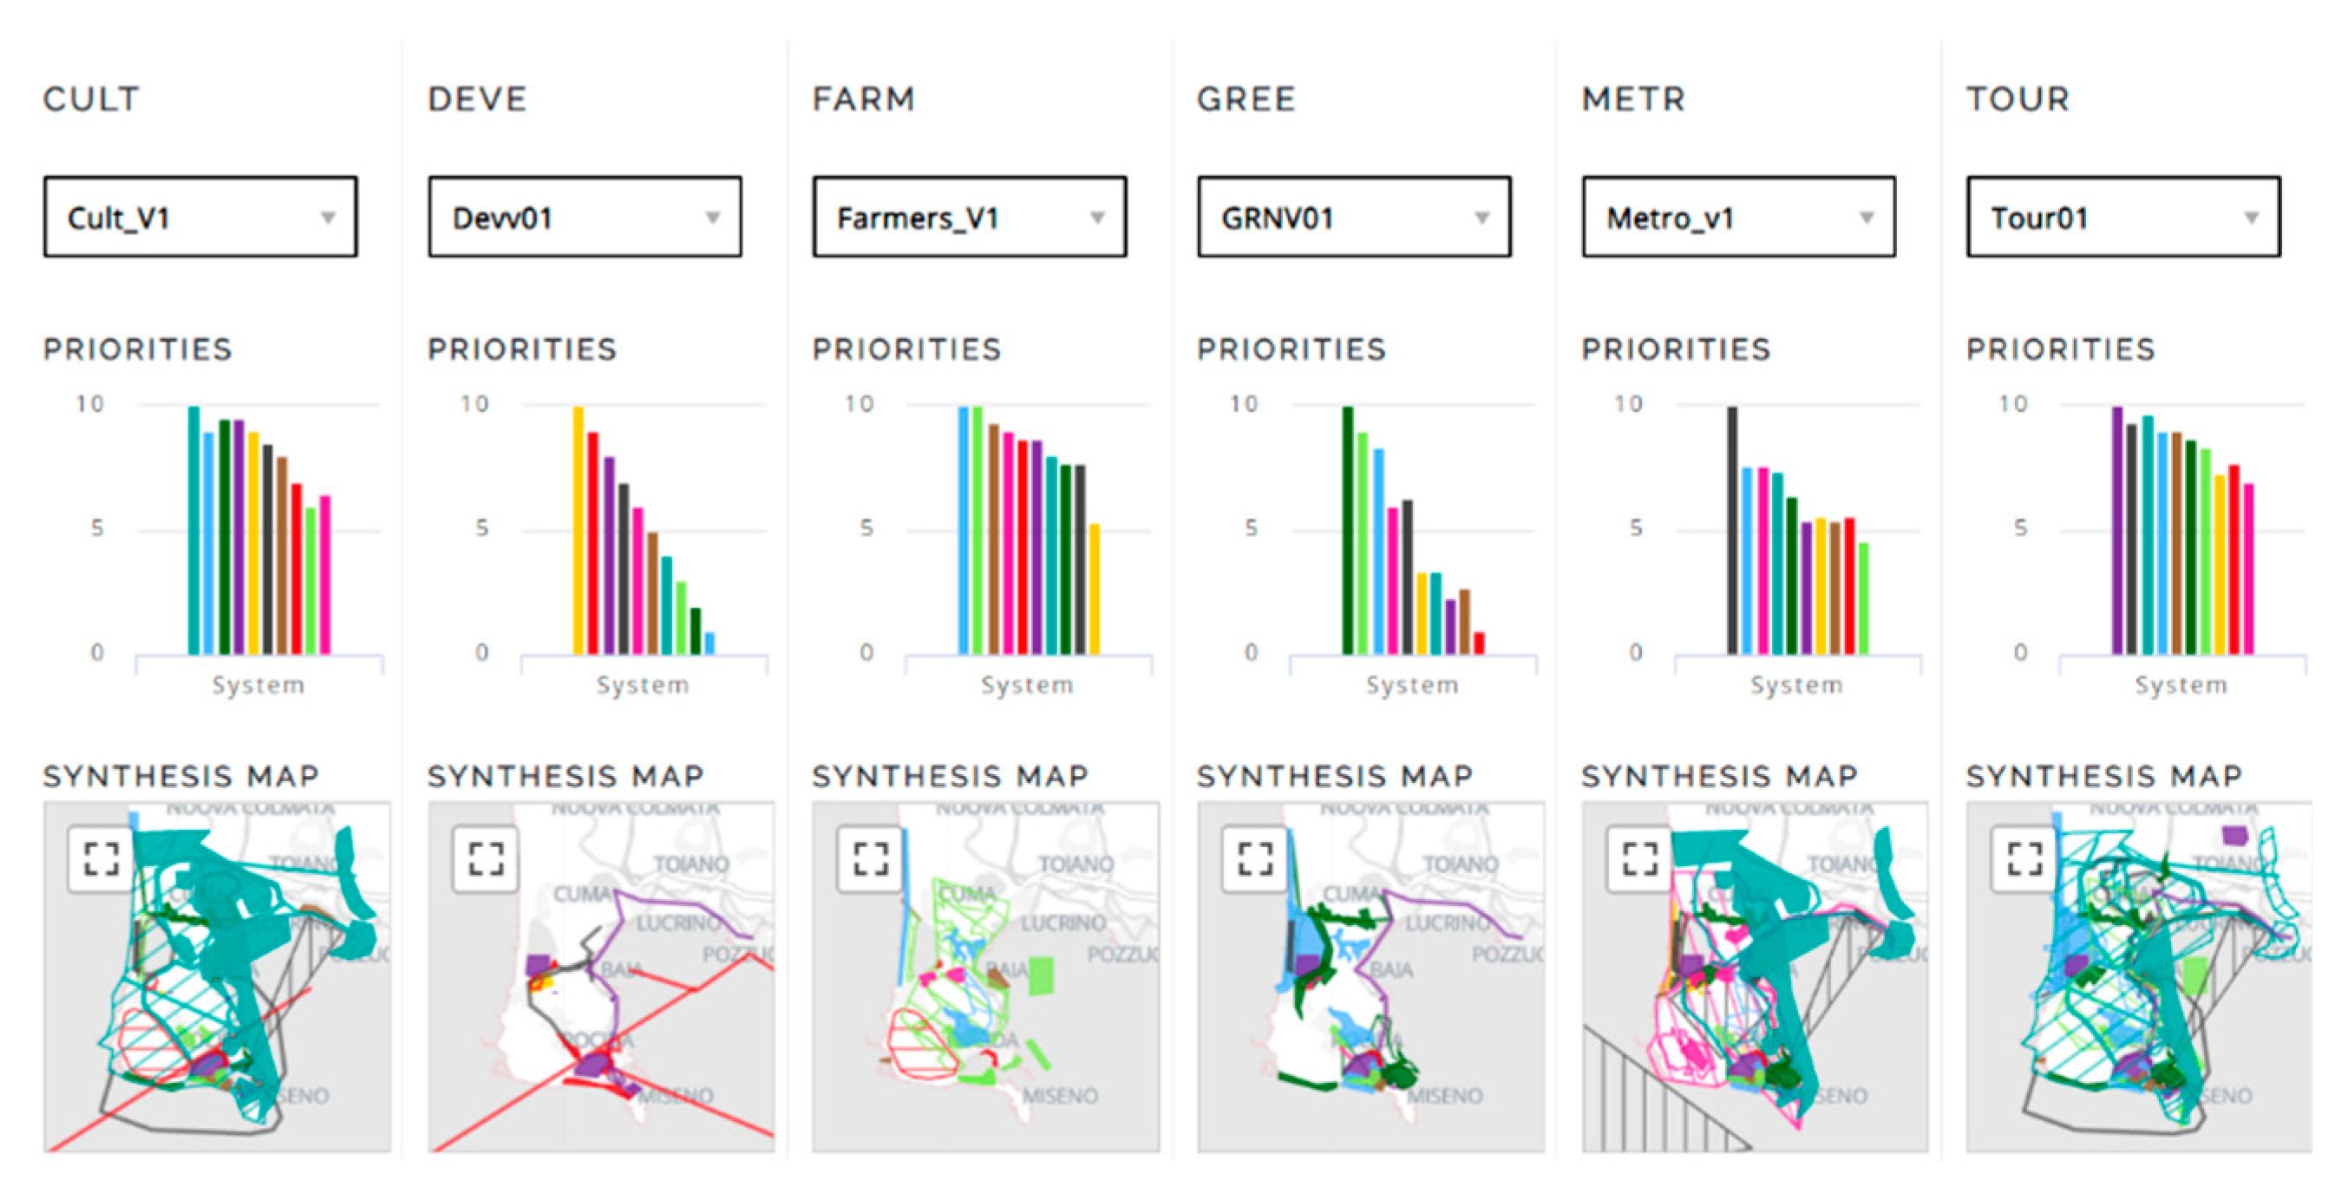This screenshot has height=1193, width=2348.
Task: Open the Cult_V1 dropdown
Action: click(200, 217)
